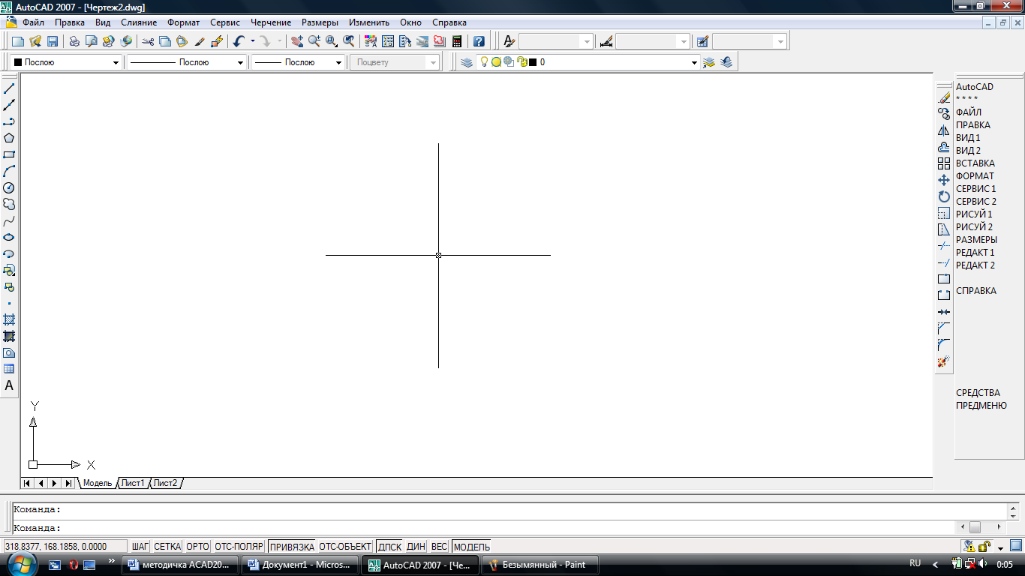Select the Move tool
This screenshot has height=576, width=1025.
[944, 180]
